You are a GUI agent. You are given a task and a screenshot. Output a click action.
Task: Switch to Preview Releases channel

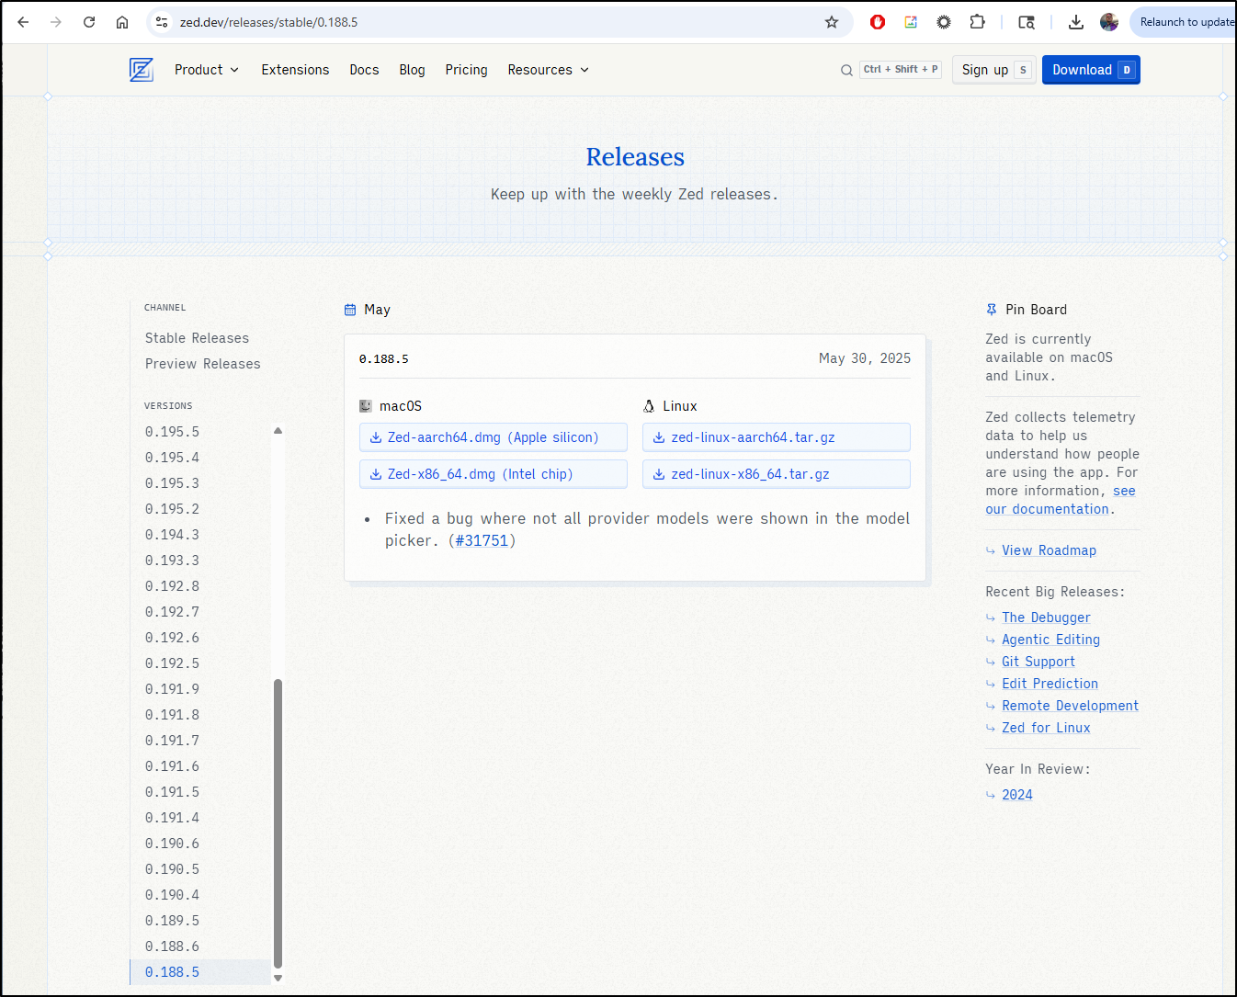tap(202, 364)
